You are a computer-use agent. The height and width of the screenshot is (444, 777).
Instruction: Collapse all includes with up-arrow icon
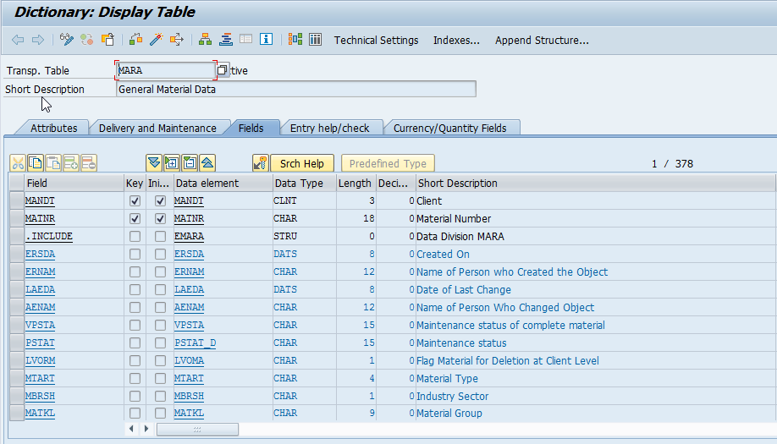click(207, 163)
